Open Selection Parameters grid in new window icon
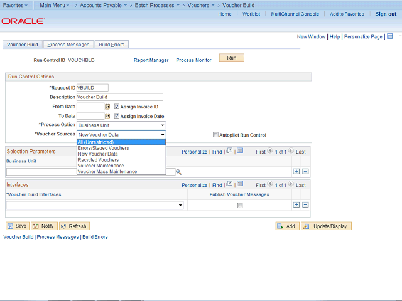This screenshot has width=402, height=301. click(x=229, y=150)
